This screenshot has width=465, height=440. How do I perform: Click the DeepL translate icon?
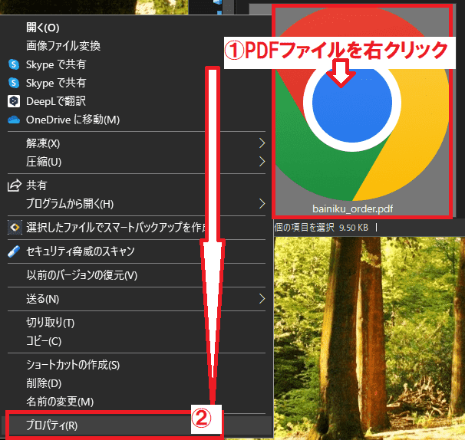coord(13,101)
